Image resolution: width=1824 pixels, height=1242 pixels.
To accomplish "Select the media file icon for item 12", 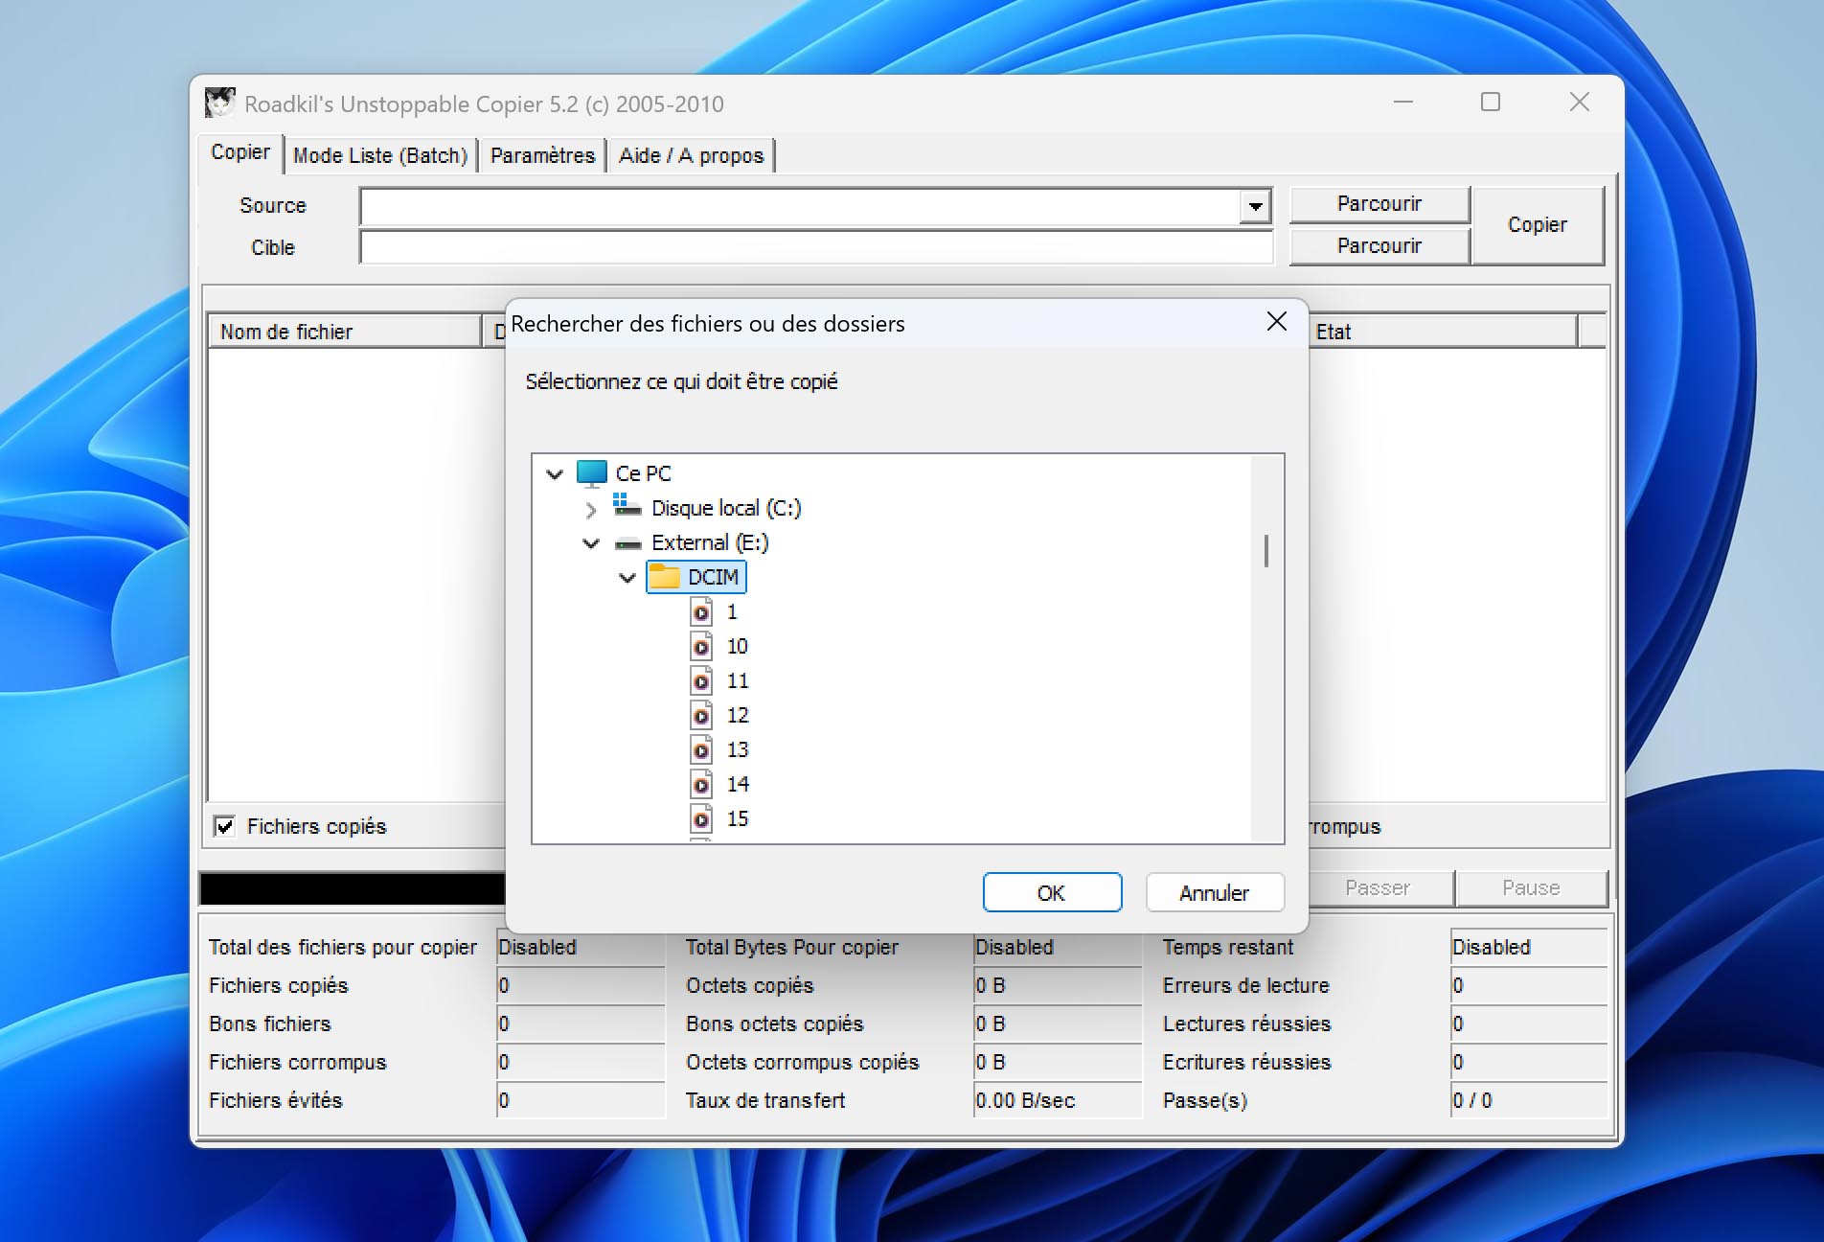I will click(701, 715).
